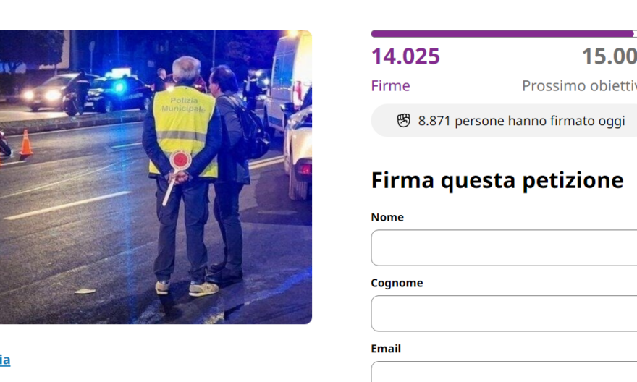Click the Cognome field label
This screenshot has width=637, height=382.
[x=397, y=283]
